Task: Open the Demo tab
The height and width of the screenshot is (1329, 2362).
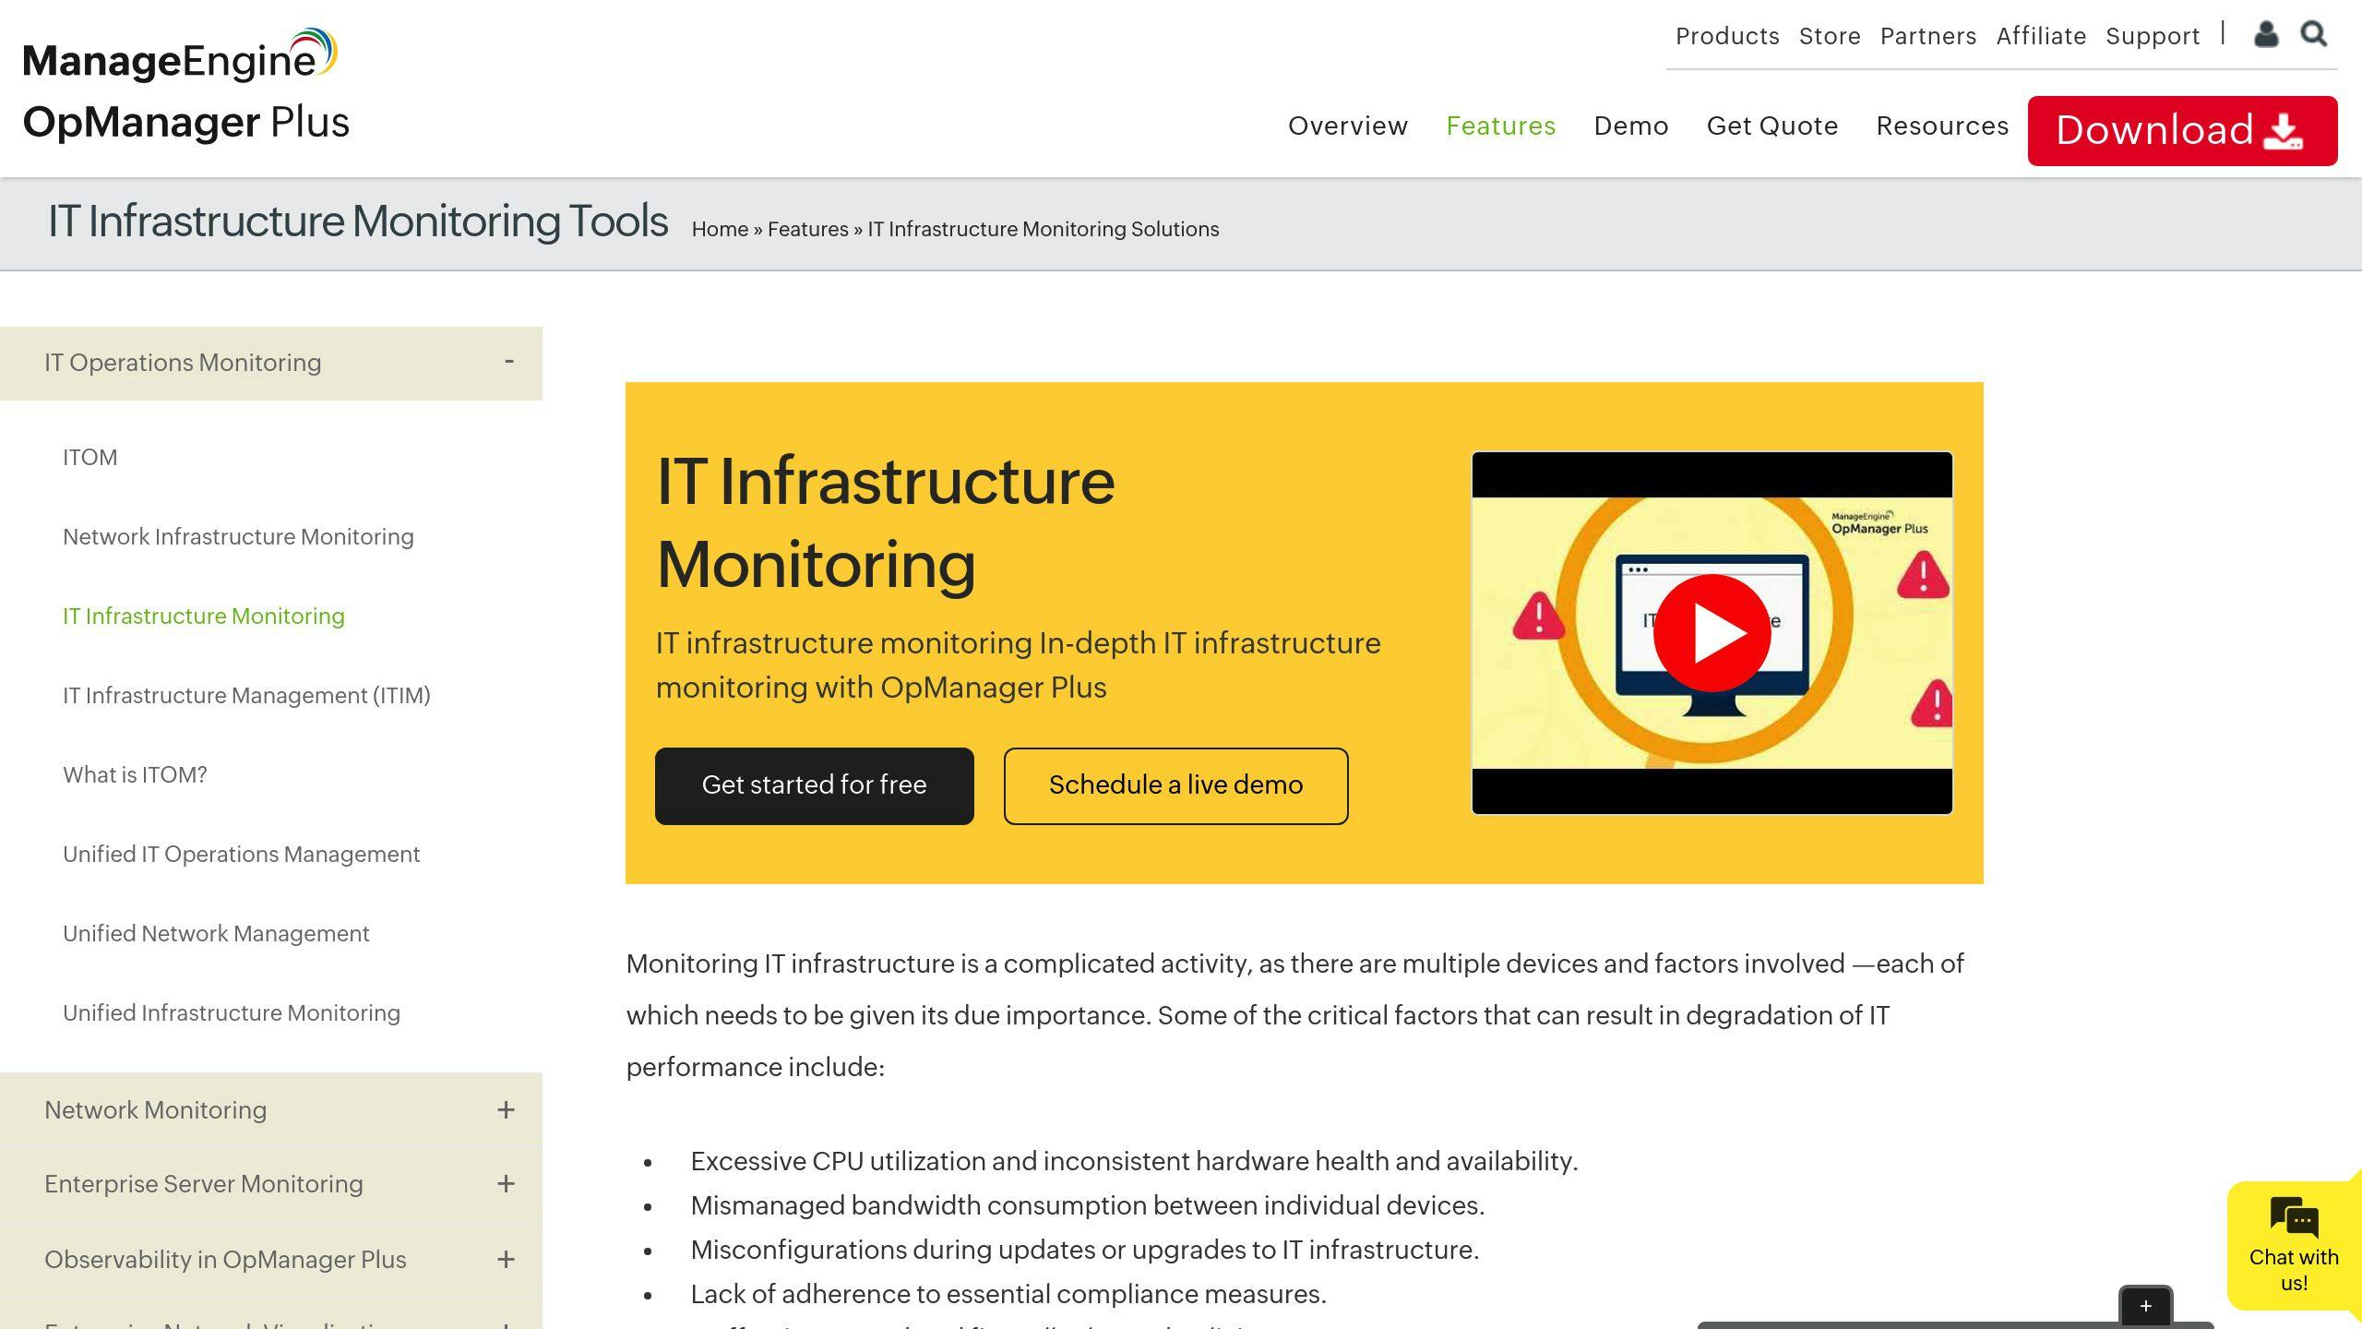Action: click(1631, 126)
